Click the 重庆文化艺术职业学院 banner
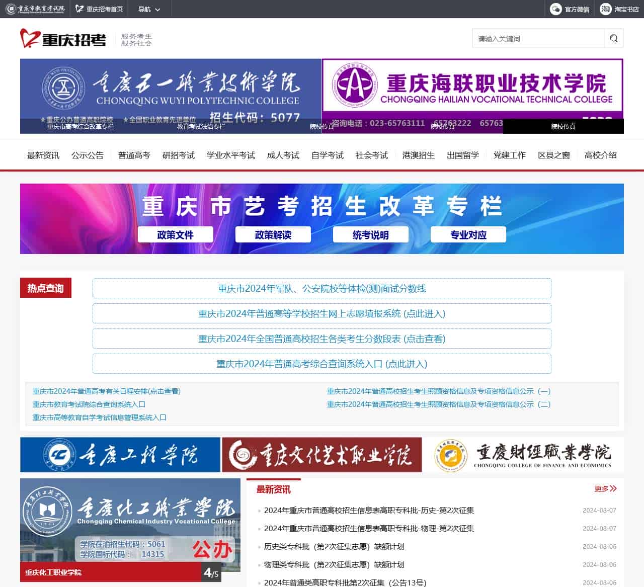This screenshot has width=644, height=587. click(322, 455)
